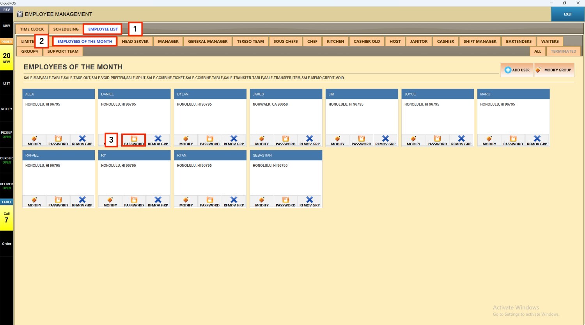Viewport: 585px width, 325px height.
Task: Open the Head Server group tab
Action: [135, 41]
